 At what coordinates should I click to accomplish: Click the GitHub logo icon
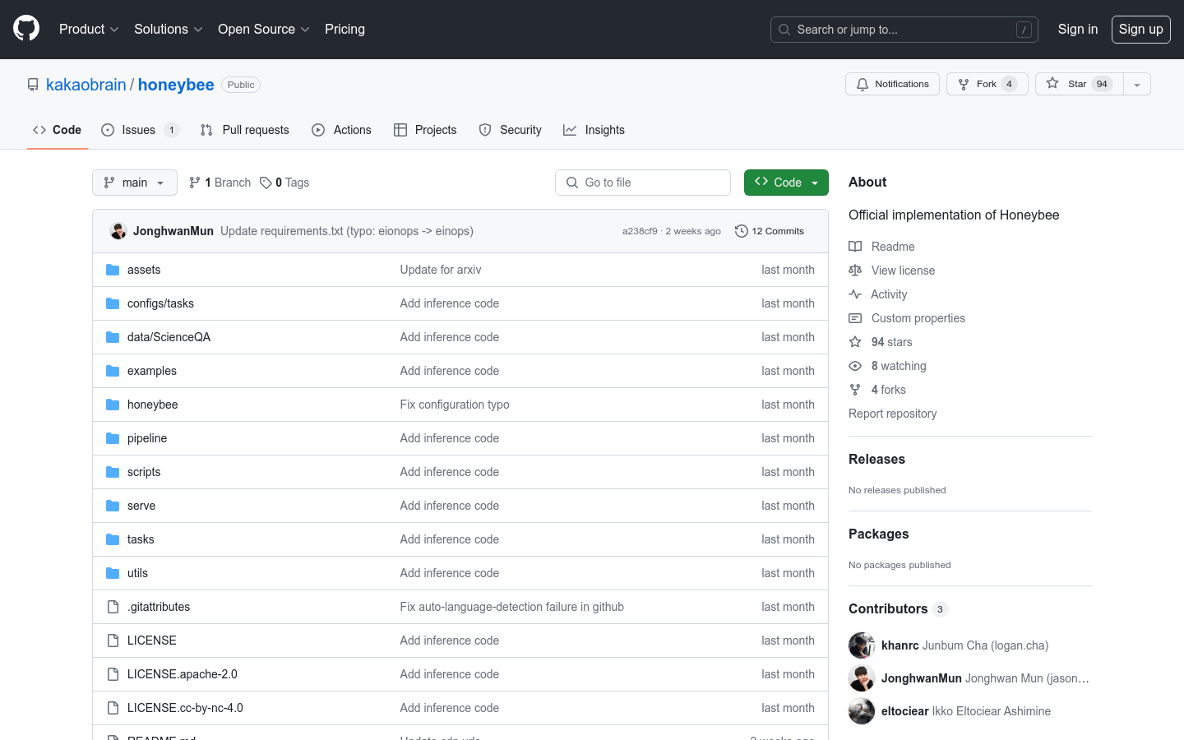pyautogui.click(x=26, y=29)
